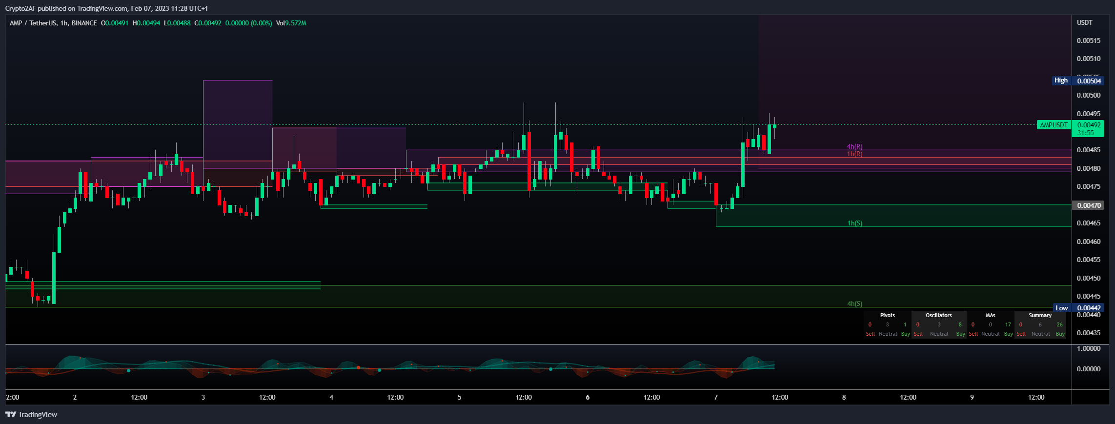Click the 0.00450 price axis label
The image size is (1115, 424).
(1089, 278)
